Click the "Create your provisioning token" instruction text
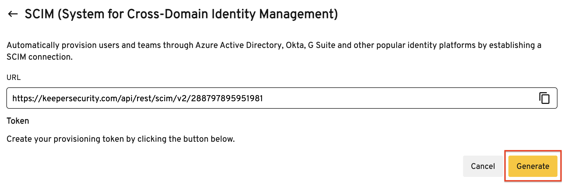Image resolution: width=566 pixels, height=195 pixels. pos(121,139)
